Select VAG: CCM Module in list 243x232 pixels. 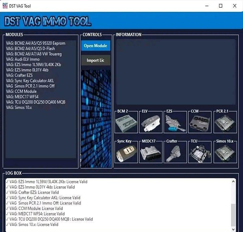[x=21, y=91]
